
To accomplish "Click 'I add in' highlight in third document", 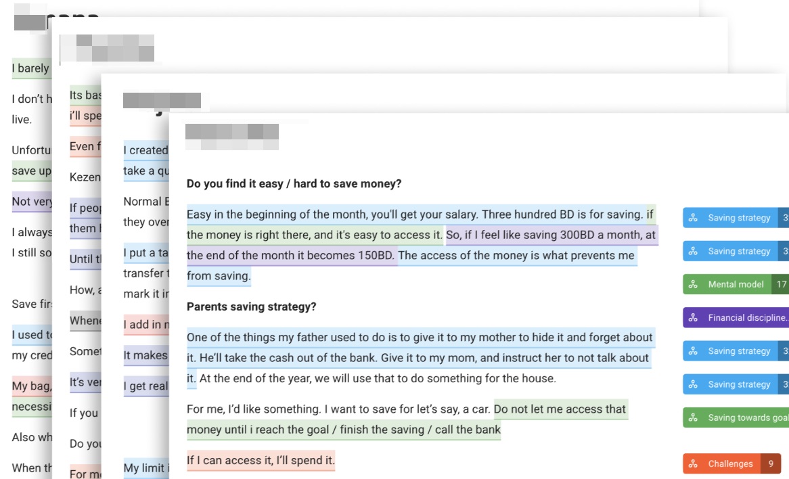I will pos(146,325).
